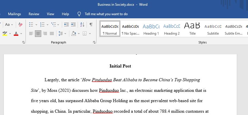Expand line spacing dropdown arrow
Image resolution: width=248 pixels, height=115 pixels.
pos(65,34)
